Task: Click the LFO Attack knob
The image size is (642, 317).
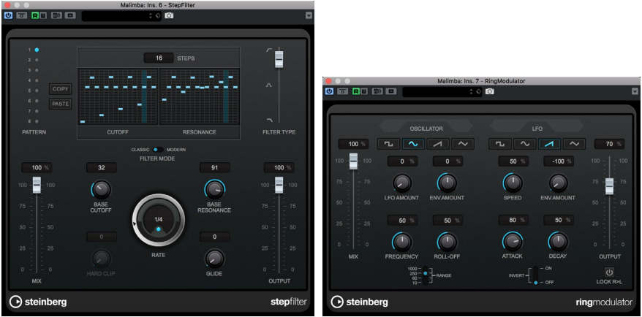Action: pyautogui.click(x=513, y=242)
